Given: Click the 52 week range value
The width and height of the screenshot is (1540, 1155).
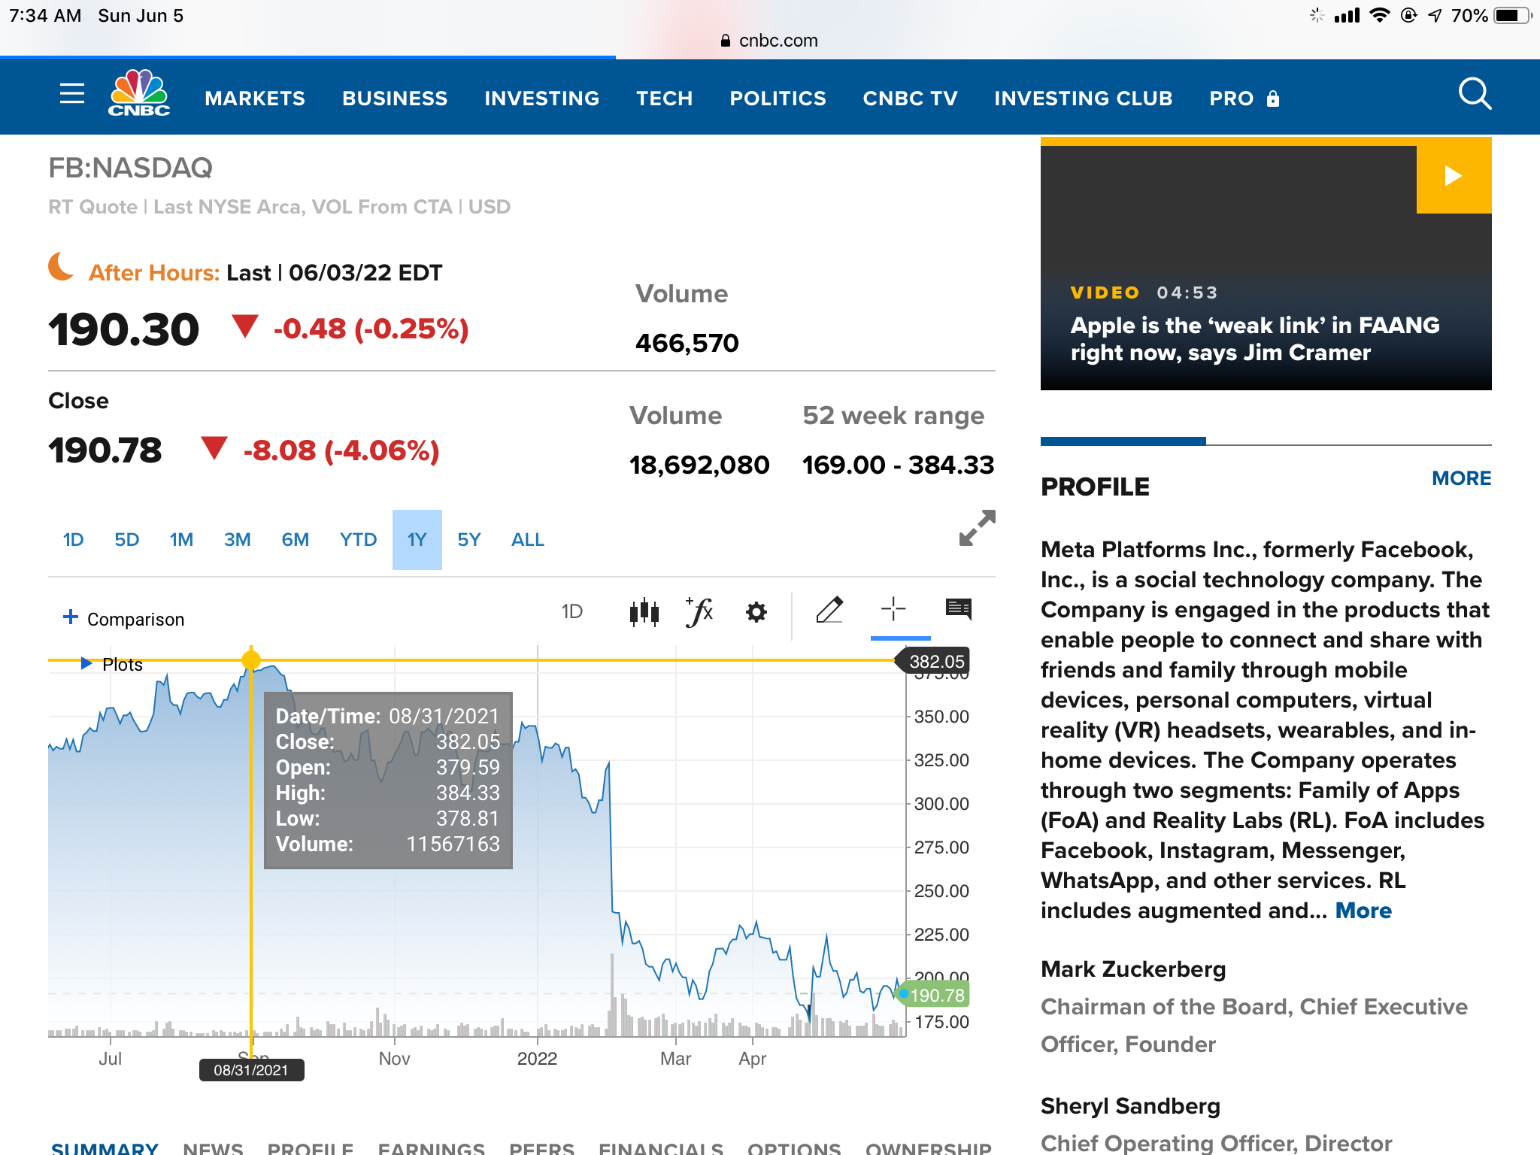Looking at the screenshot, I should pyautogui.click(x=898, y=465).
